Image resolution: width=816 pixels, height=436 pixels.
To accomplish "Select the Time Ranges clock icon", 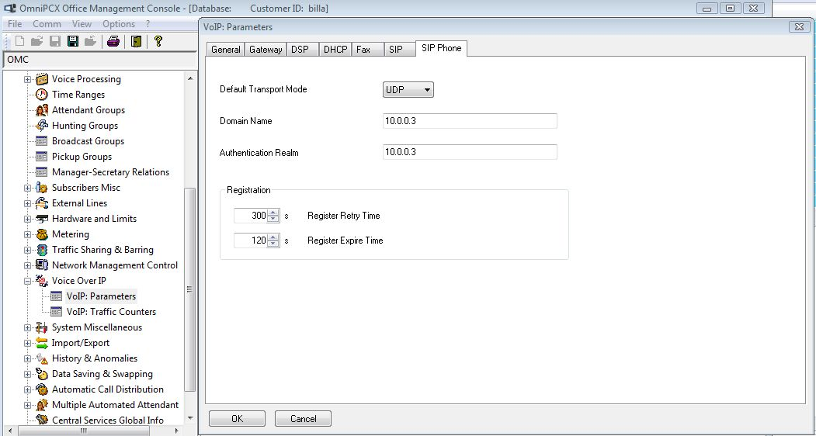I will point(42,95).
